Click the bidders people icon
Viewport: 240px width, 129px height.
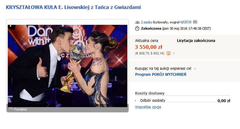(137, 22)
